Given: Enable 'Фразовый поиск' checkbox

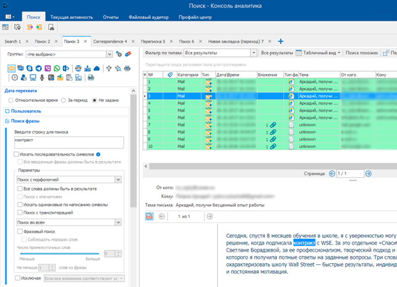Looking at the screenshot, I should point(20,231).
